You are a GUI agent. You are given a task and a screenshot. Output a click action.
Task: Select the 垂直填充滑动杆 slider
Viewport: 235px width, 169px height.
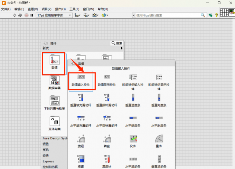click(81, 100)
